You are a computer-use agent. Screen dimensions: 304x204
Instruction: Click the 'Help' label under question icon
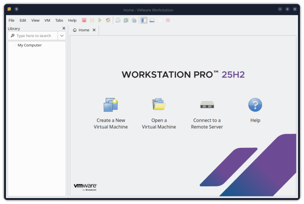pos(255,121)
